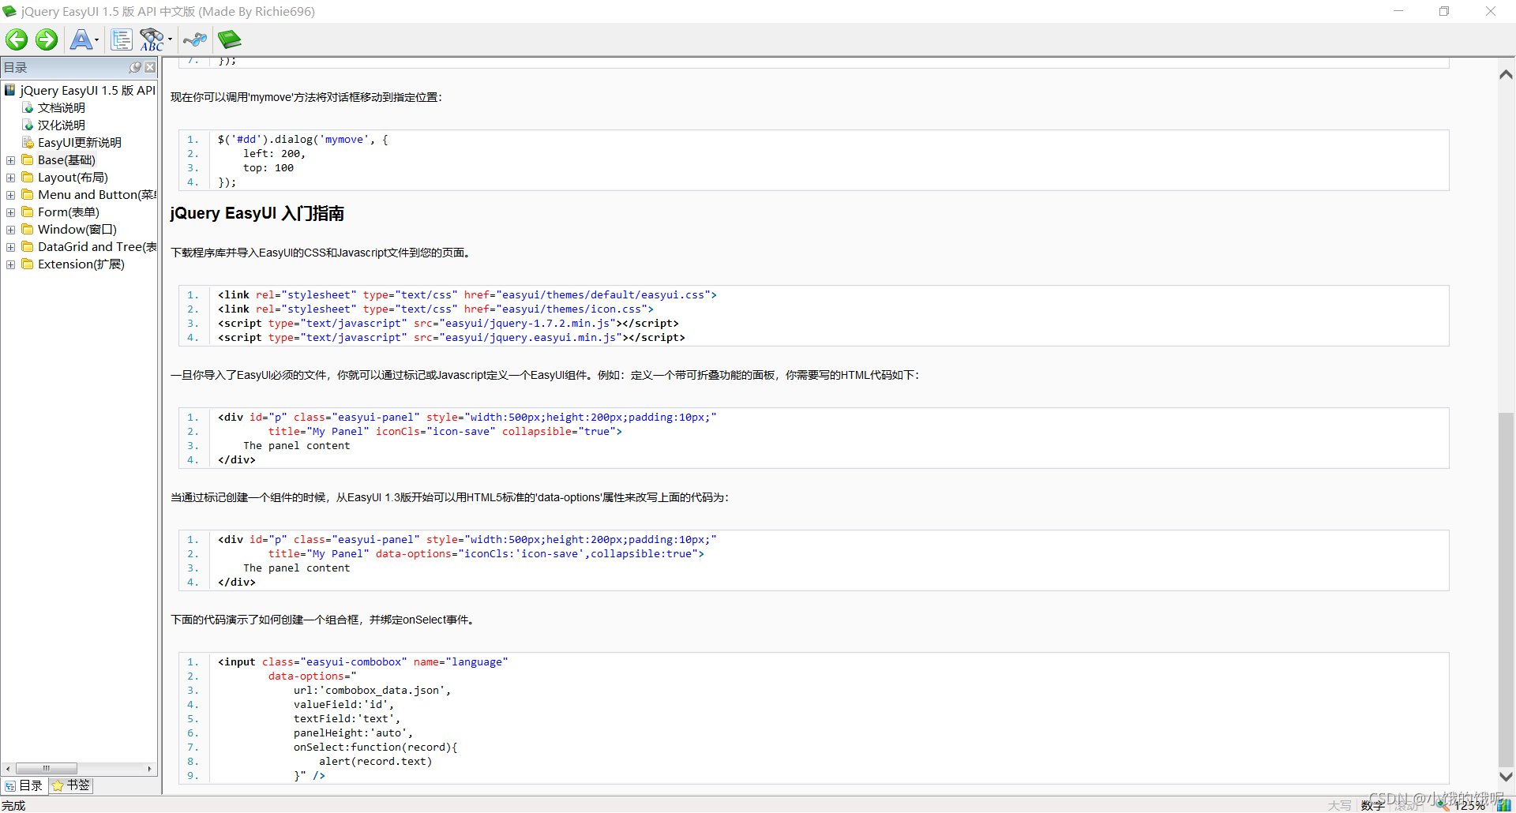Toggle the contents tree panel icon
This screenshot has width=1516, height=813.
pyautogui.click(x=122, y=39)
